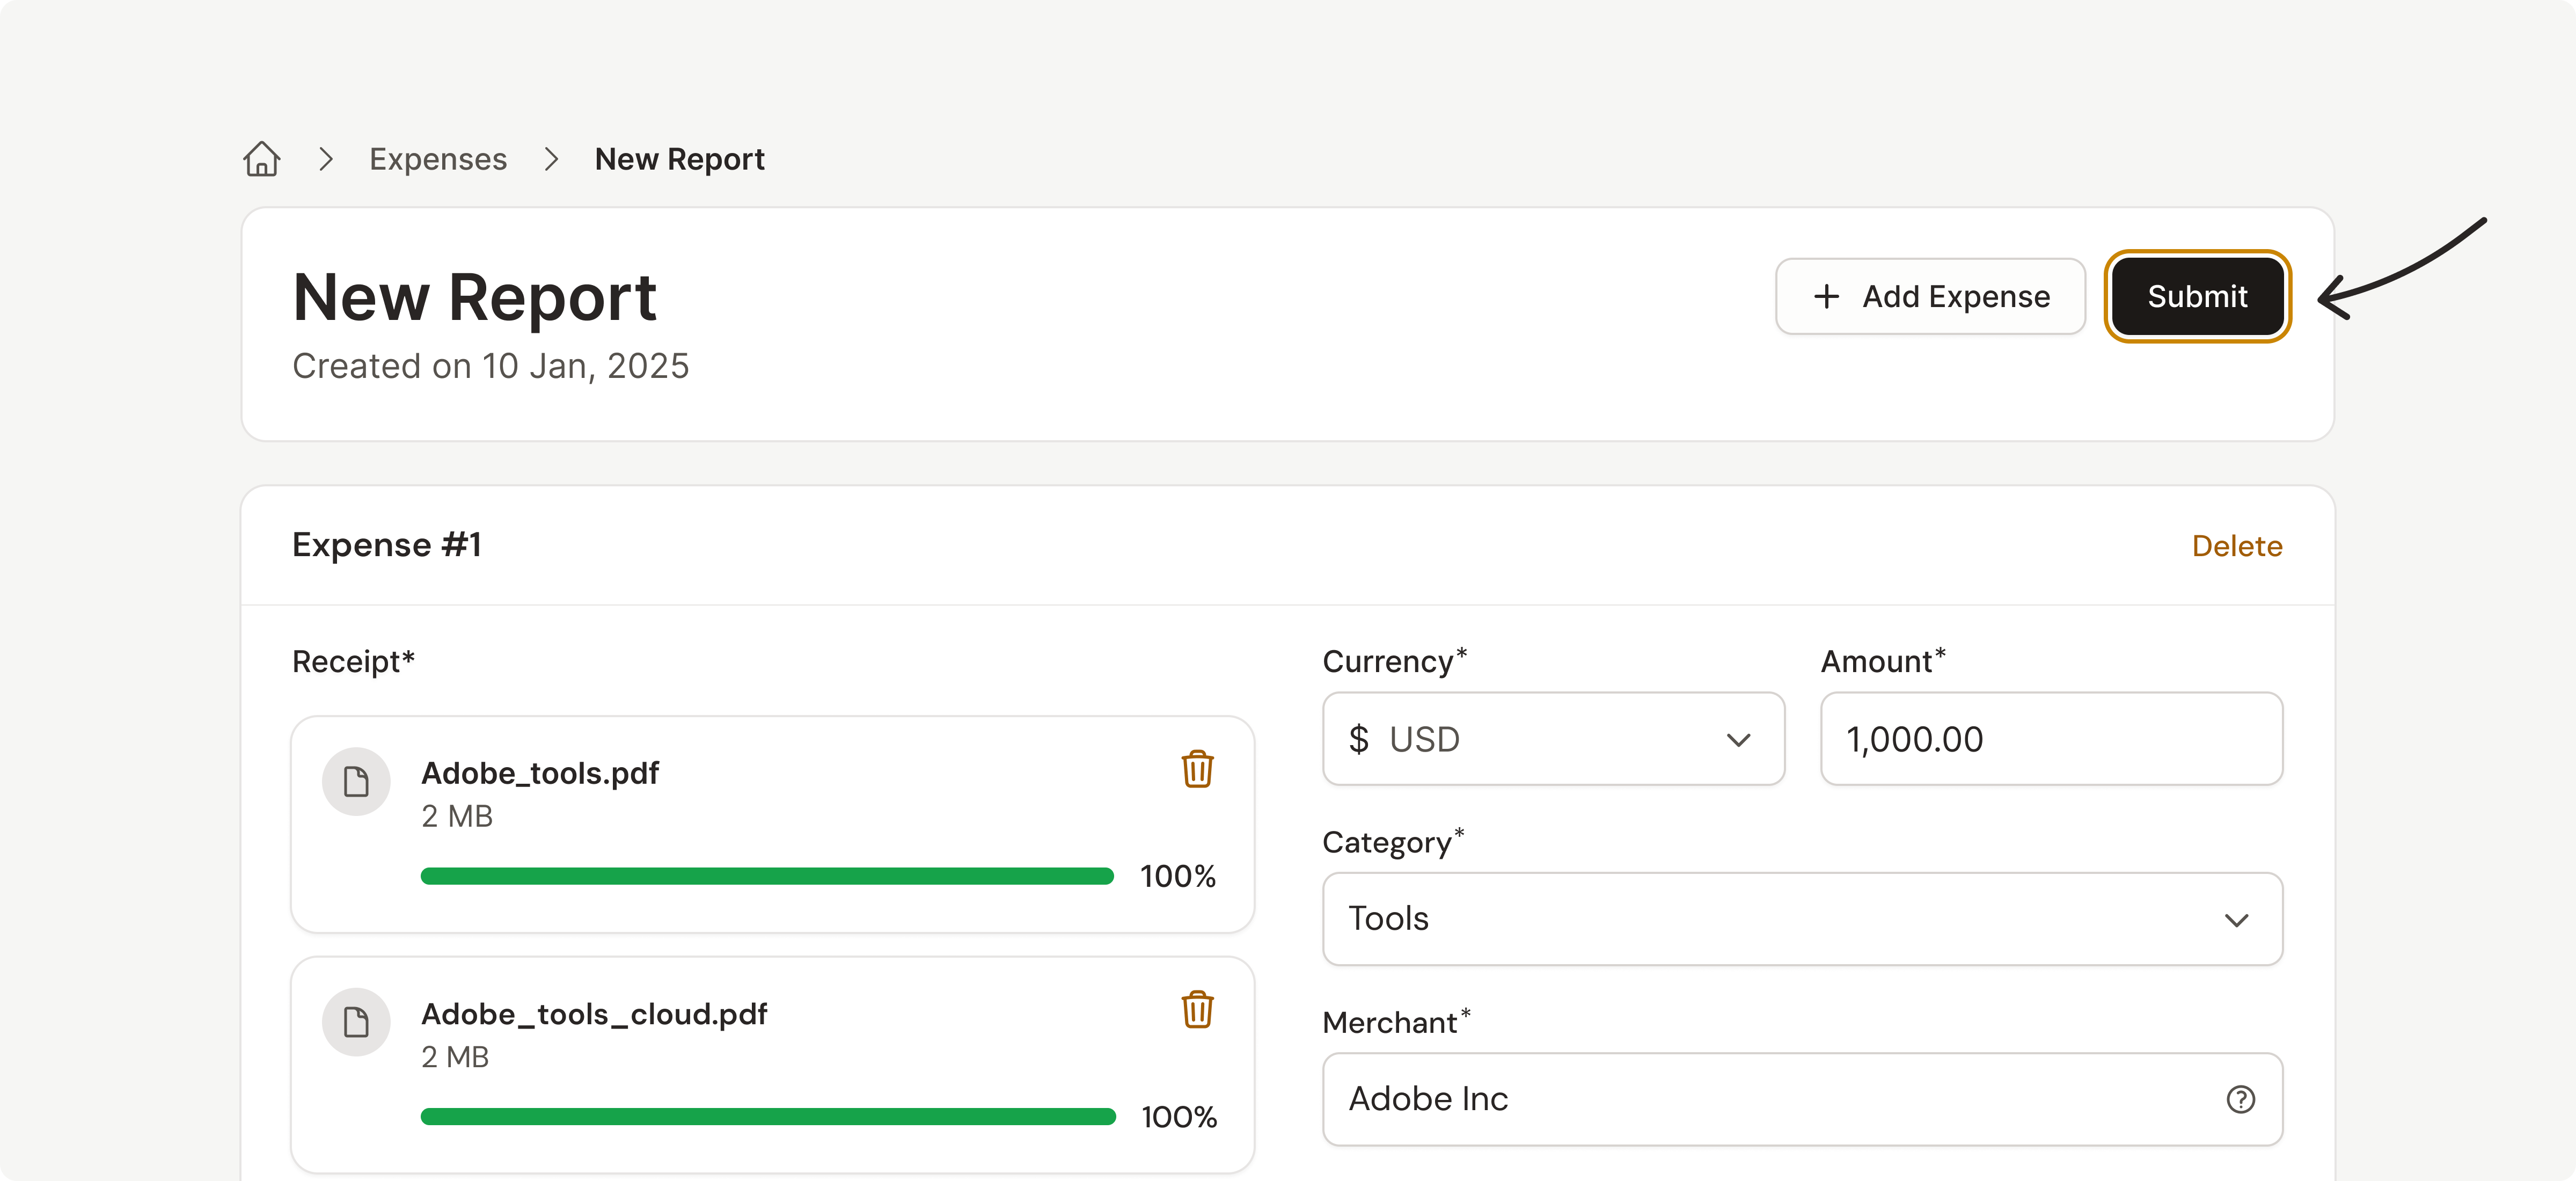Focus the Amount field showing 1,000.00
2576x1181 pixels.
click(x=2050, y=739)
